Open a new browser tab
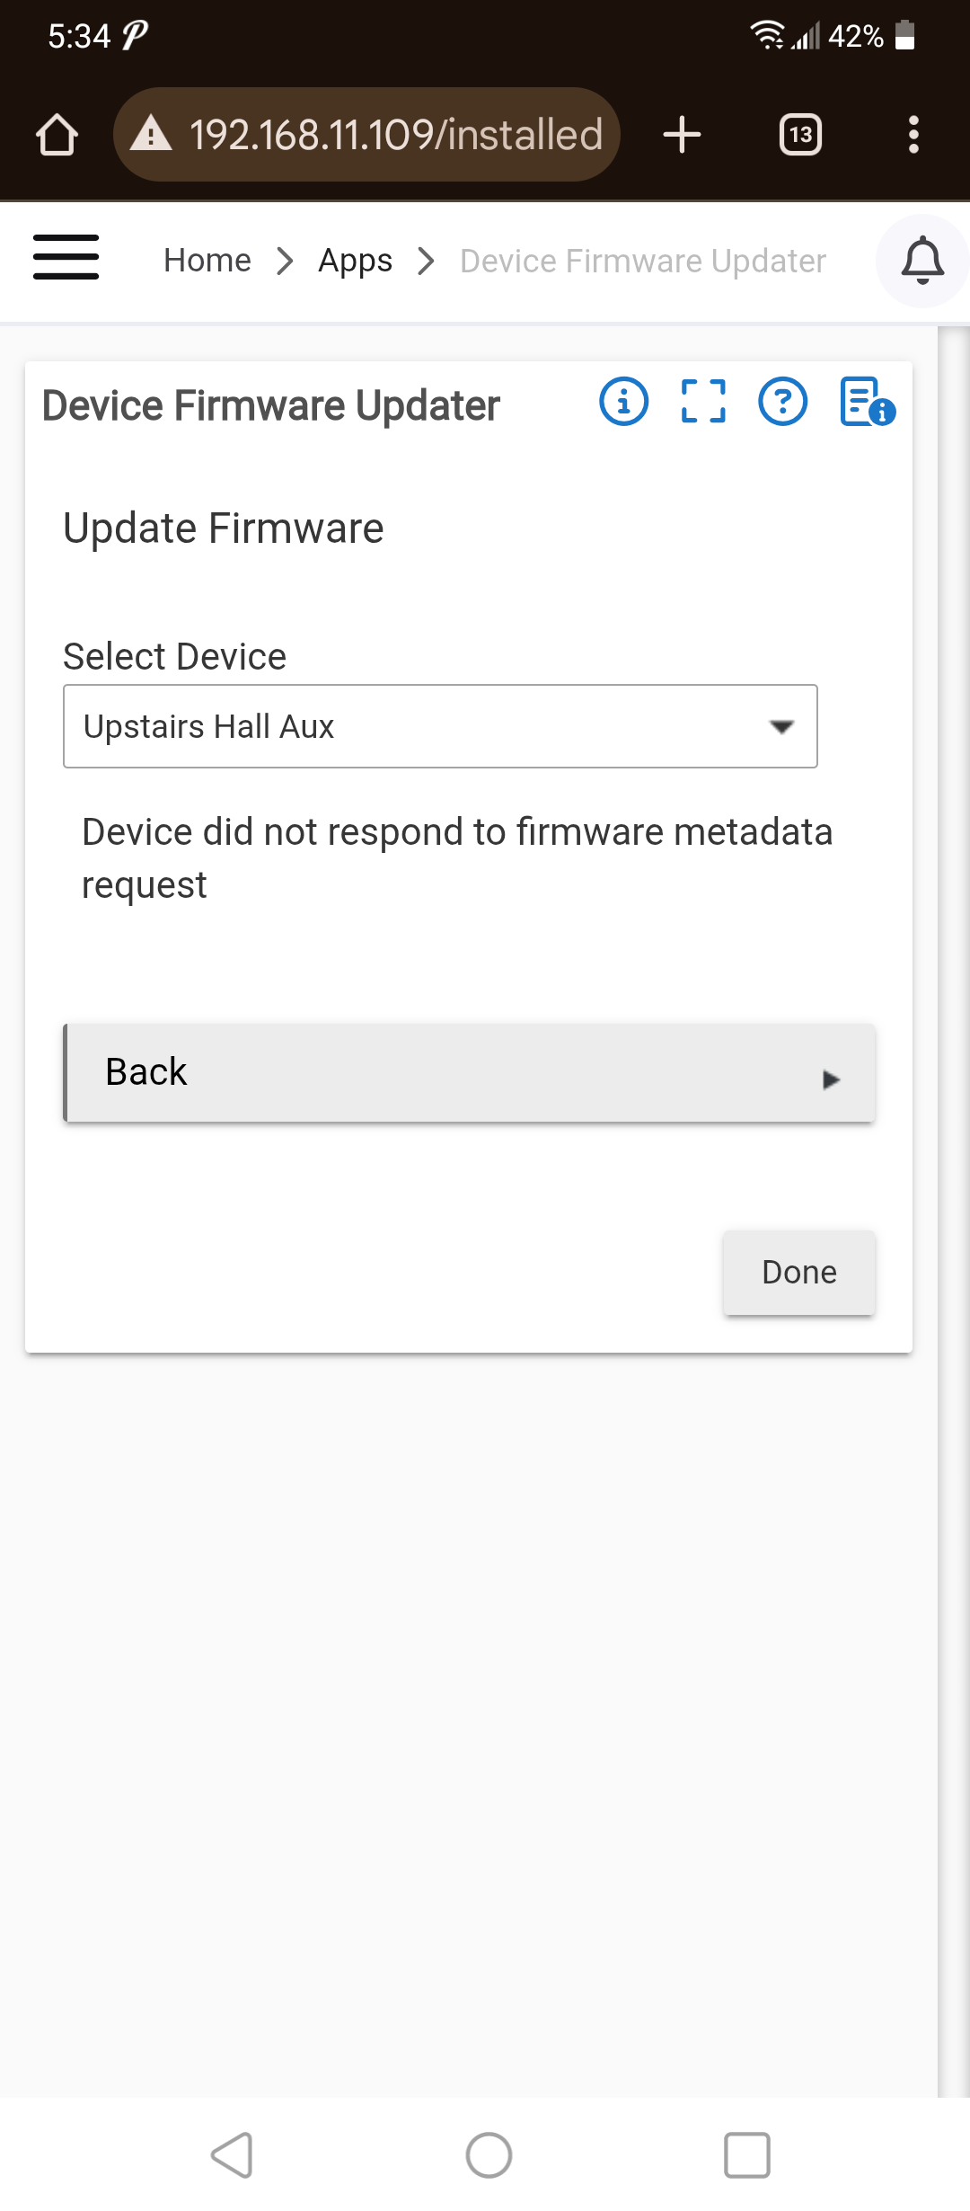 [682, 135]
